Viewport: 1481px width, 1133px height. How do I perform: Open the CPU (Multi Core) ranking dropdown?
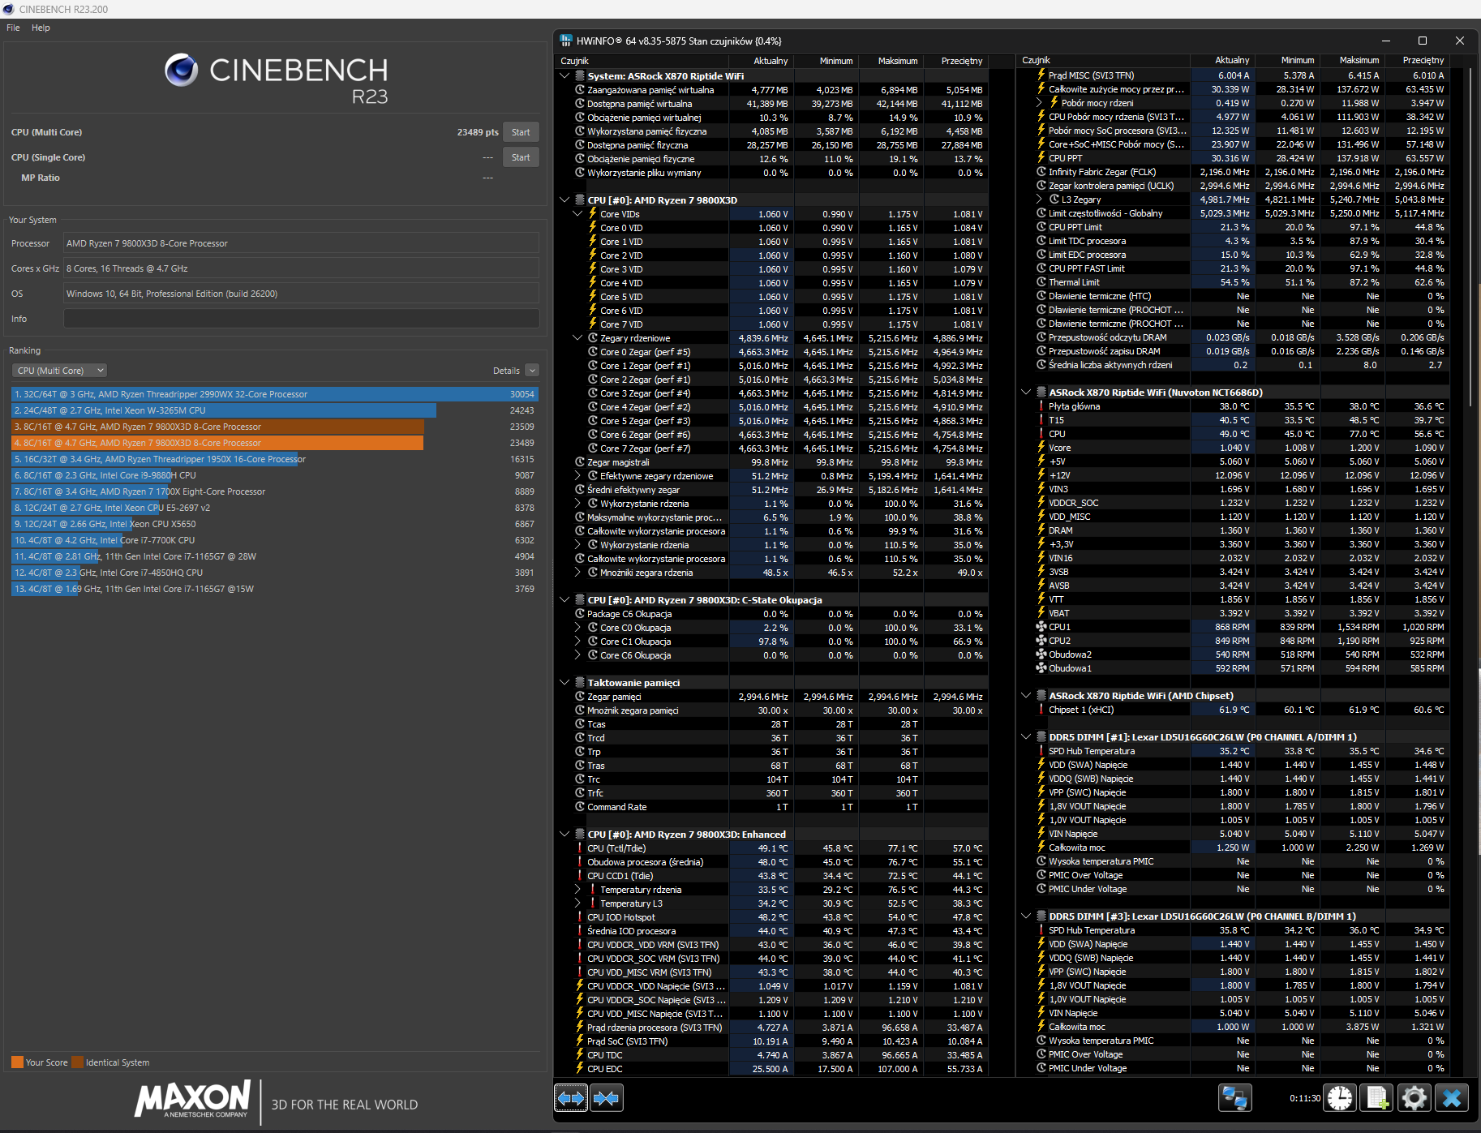pos(59,371)
